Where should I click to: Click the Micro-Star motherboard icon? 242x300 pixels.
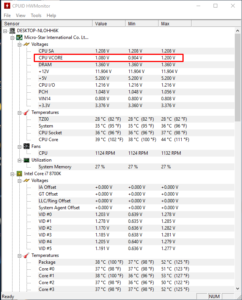(19, 37)
